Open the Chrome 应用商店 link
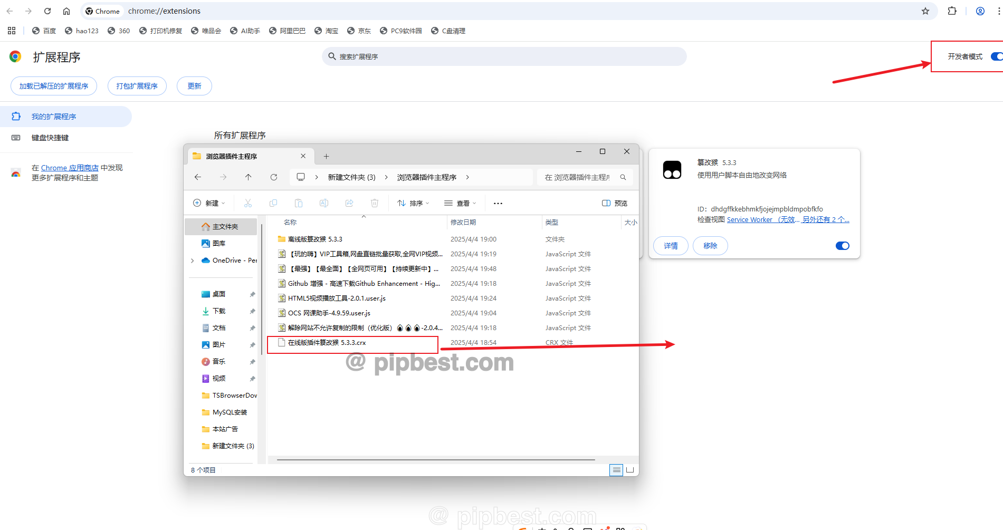The height and width of the screenshot is (530, 1003). tap(70, 168)
